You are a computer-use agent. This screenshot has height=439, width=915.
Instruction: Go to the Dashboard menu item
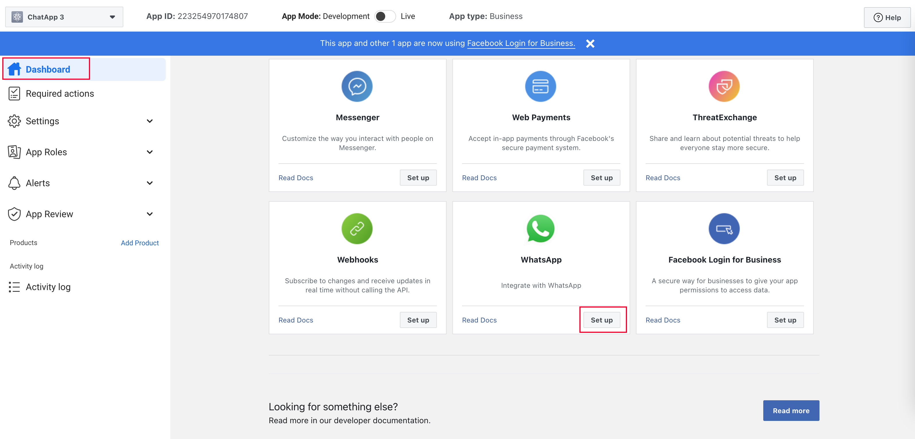click(48, 69)
